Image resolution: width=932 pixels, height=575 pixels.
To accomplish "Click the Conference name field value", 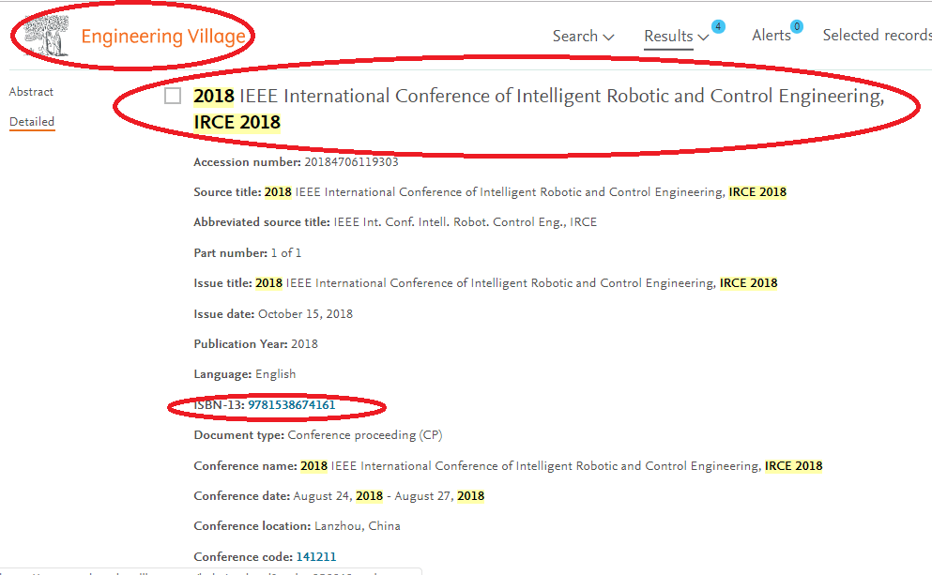I will coord(561,466).
